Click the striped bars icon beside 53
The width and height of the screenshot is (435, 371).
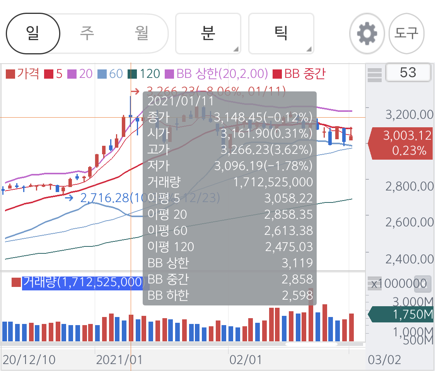click(x=375, y=75)
